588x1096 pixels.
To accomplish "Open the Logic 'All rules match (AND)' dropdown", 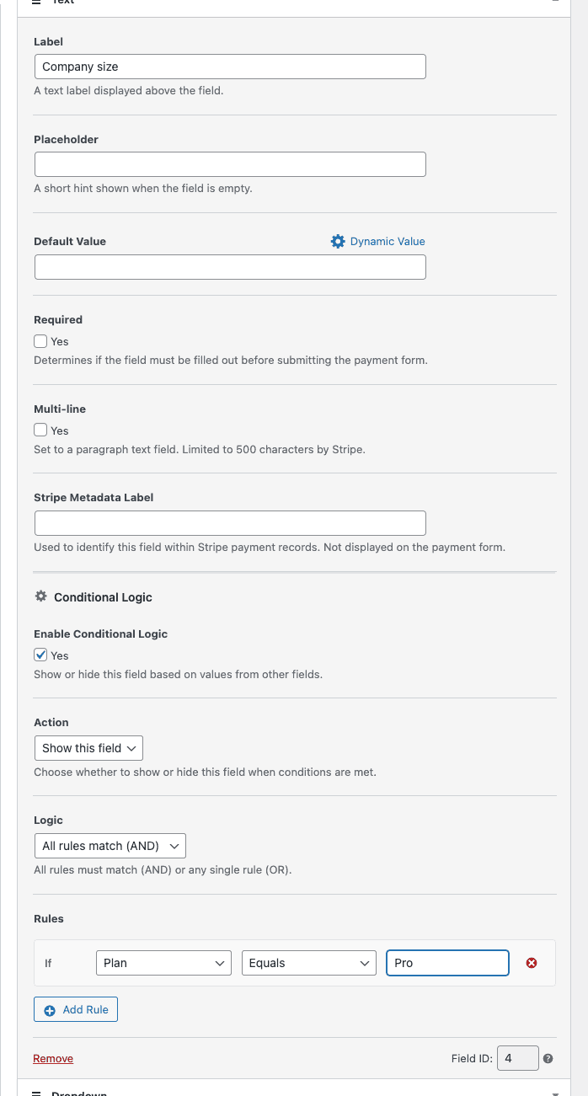I will (x=110, y=846).
